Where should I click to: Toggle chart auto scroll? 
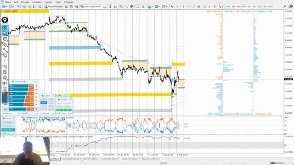coord(138,6)
